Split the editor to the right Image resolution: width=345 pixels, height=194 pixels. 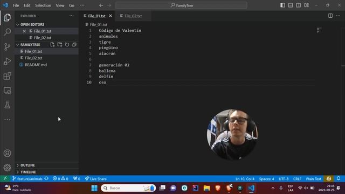[x=330, y=16]
